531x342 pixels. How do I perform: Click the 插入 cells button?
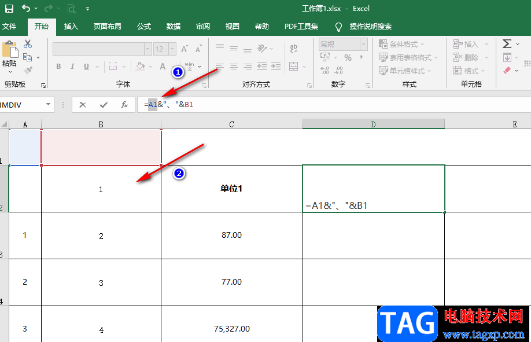466,44
